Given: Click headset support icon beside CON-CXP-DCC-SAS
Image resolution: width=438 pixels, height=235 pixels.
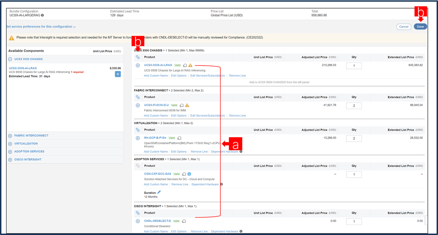Looking at the screenshot, I should point(184,174).
